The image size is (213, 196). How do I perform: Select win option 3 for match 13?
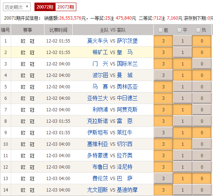click(163, 178)
